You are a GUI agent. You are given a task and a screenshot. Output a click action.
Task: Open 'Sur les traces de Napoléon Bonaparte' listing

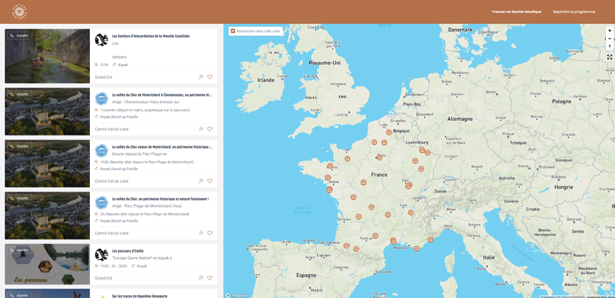coord(139,296)
